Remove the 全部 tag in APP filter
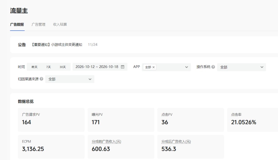The image size is (278, 160). pyautogui.click(x=154, y=67)
